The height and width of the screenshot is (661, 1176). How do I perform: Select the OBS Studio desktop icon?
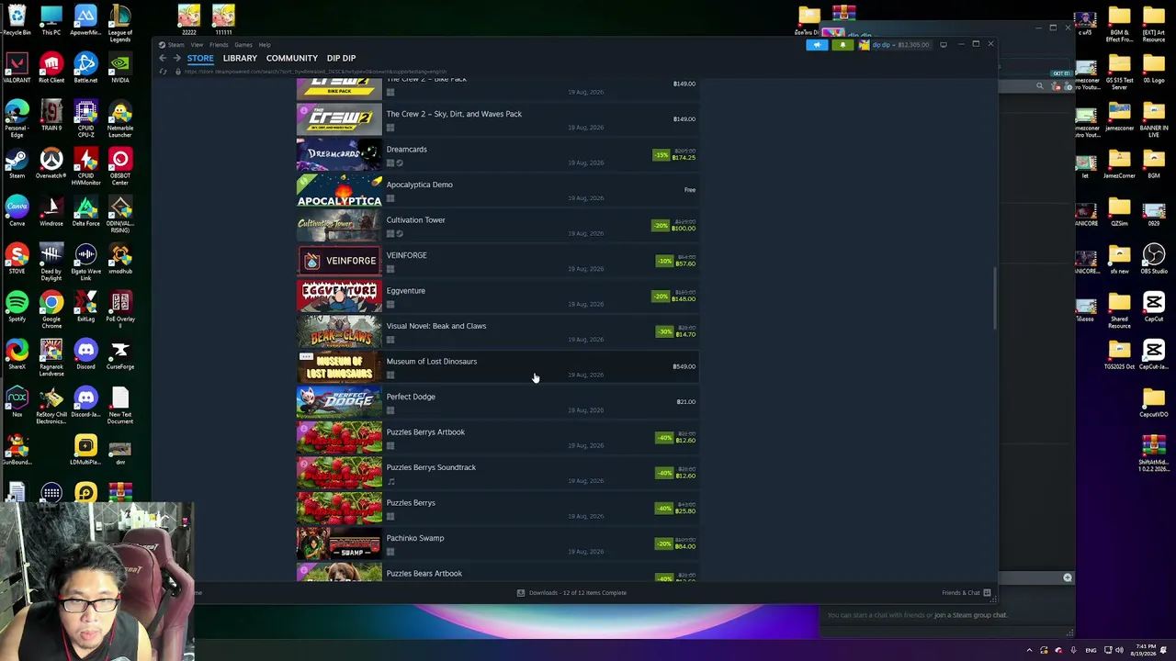coord(1154,259)
